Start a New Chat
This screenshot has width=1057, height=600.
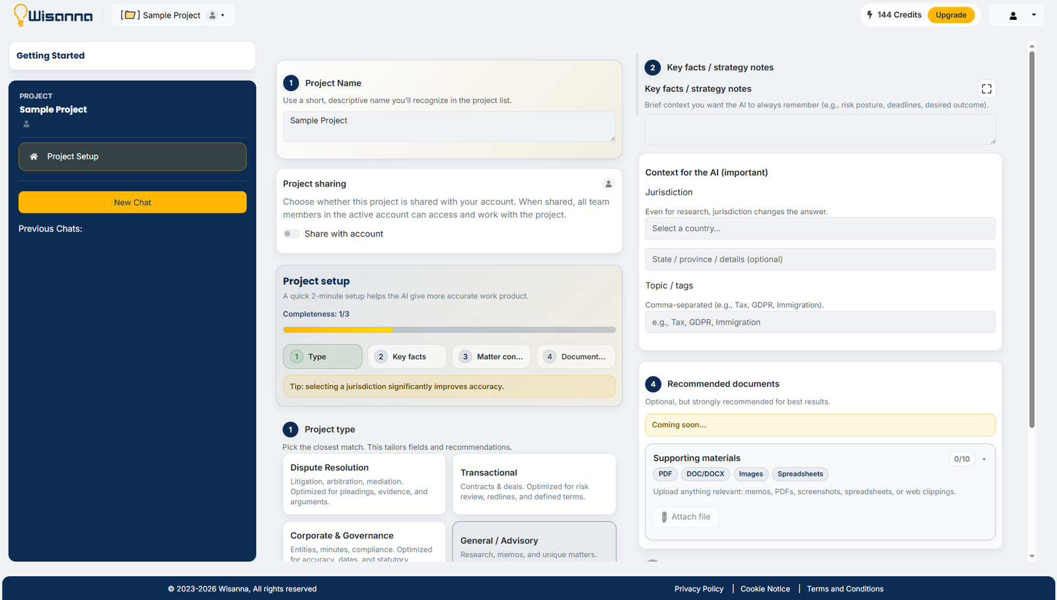click(x=132, y=202)
